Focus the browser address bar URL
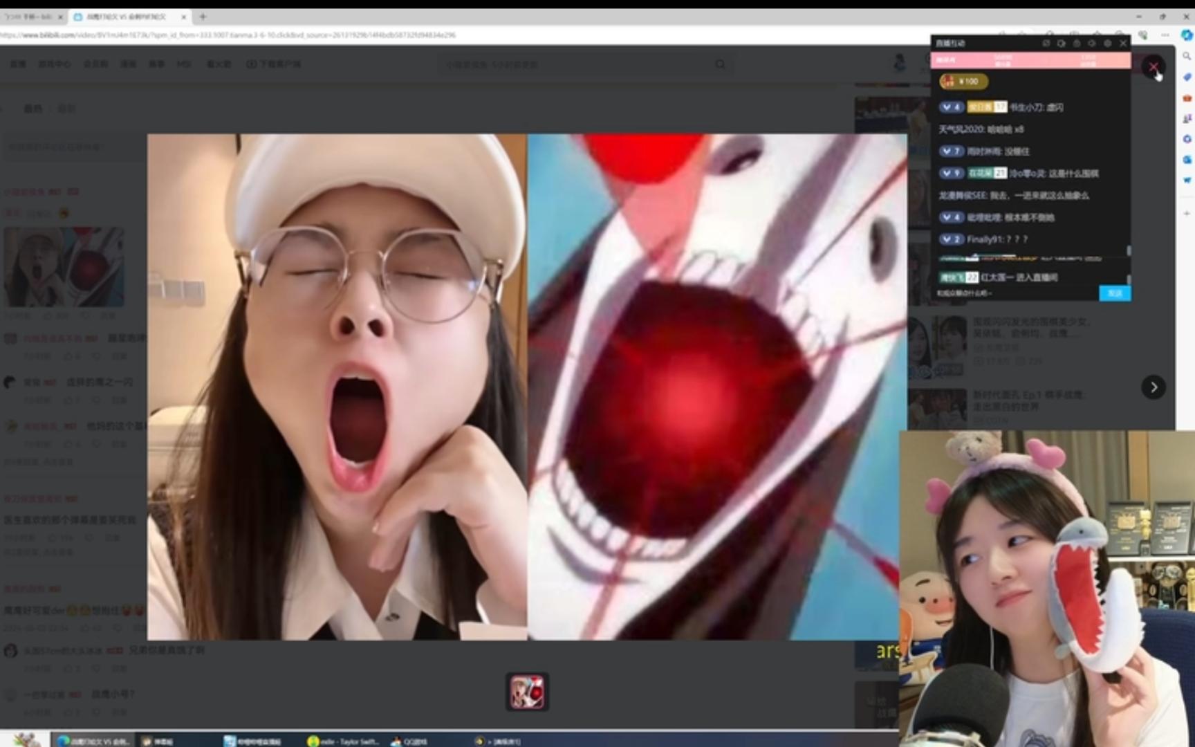Image resolution: width=1195 pixels, height=747 pixels. [228, 35]
